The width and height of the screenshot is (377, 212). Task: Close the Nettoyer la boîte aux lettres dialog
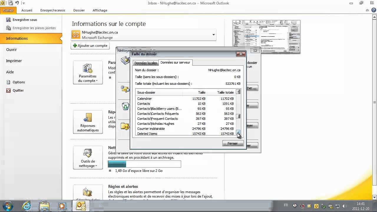pos(255,50)
